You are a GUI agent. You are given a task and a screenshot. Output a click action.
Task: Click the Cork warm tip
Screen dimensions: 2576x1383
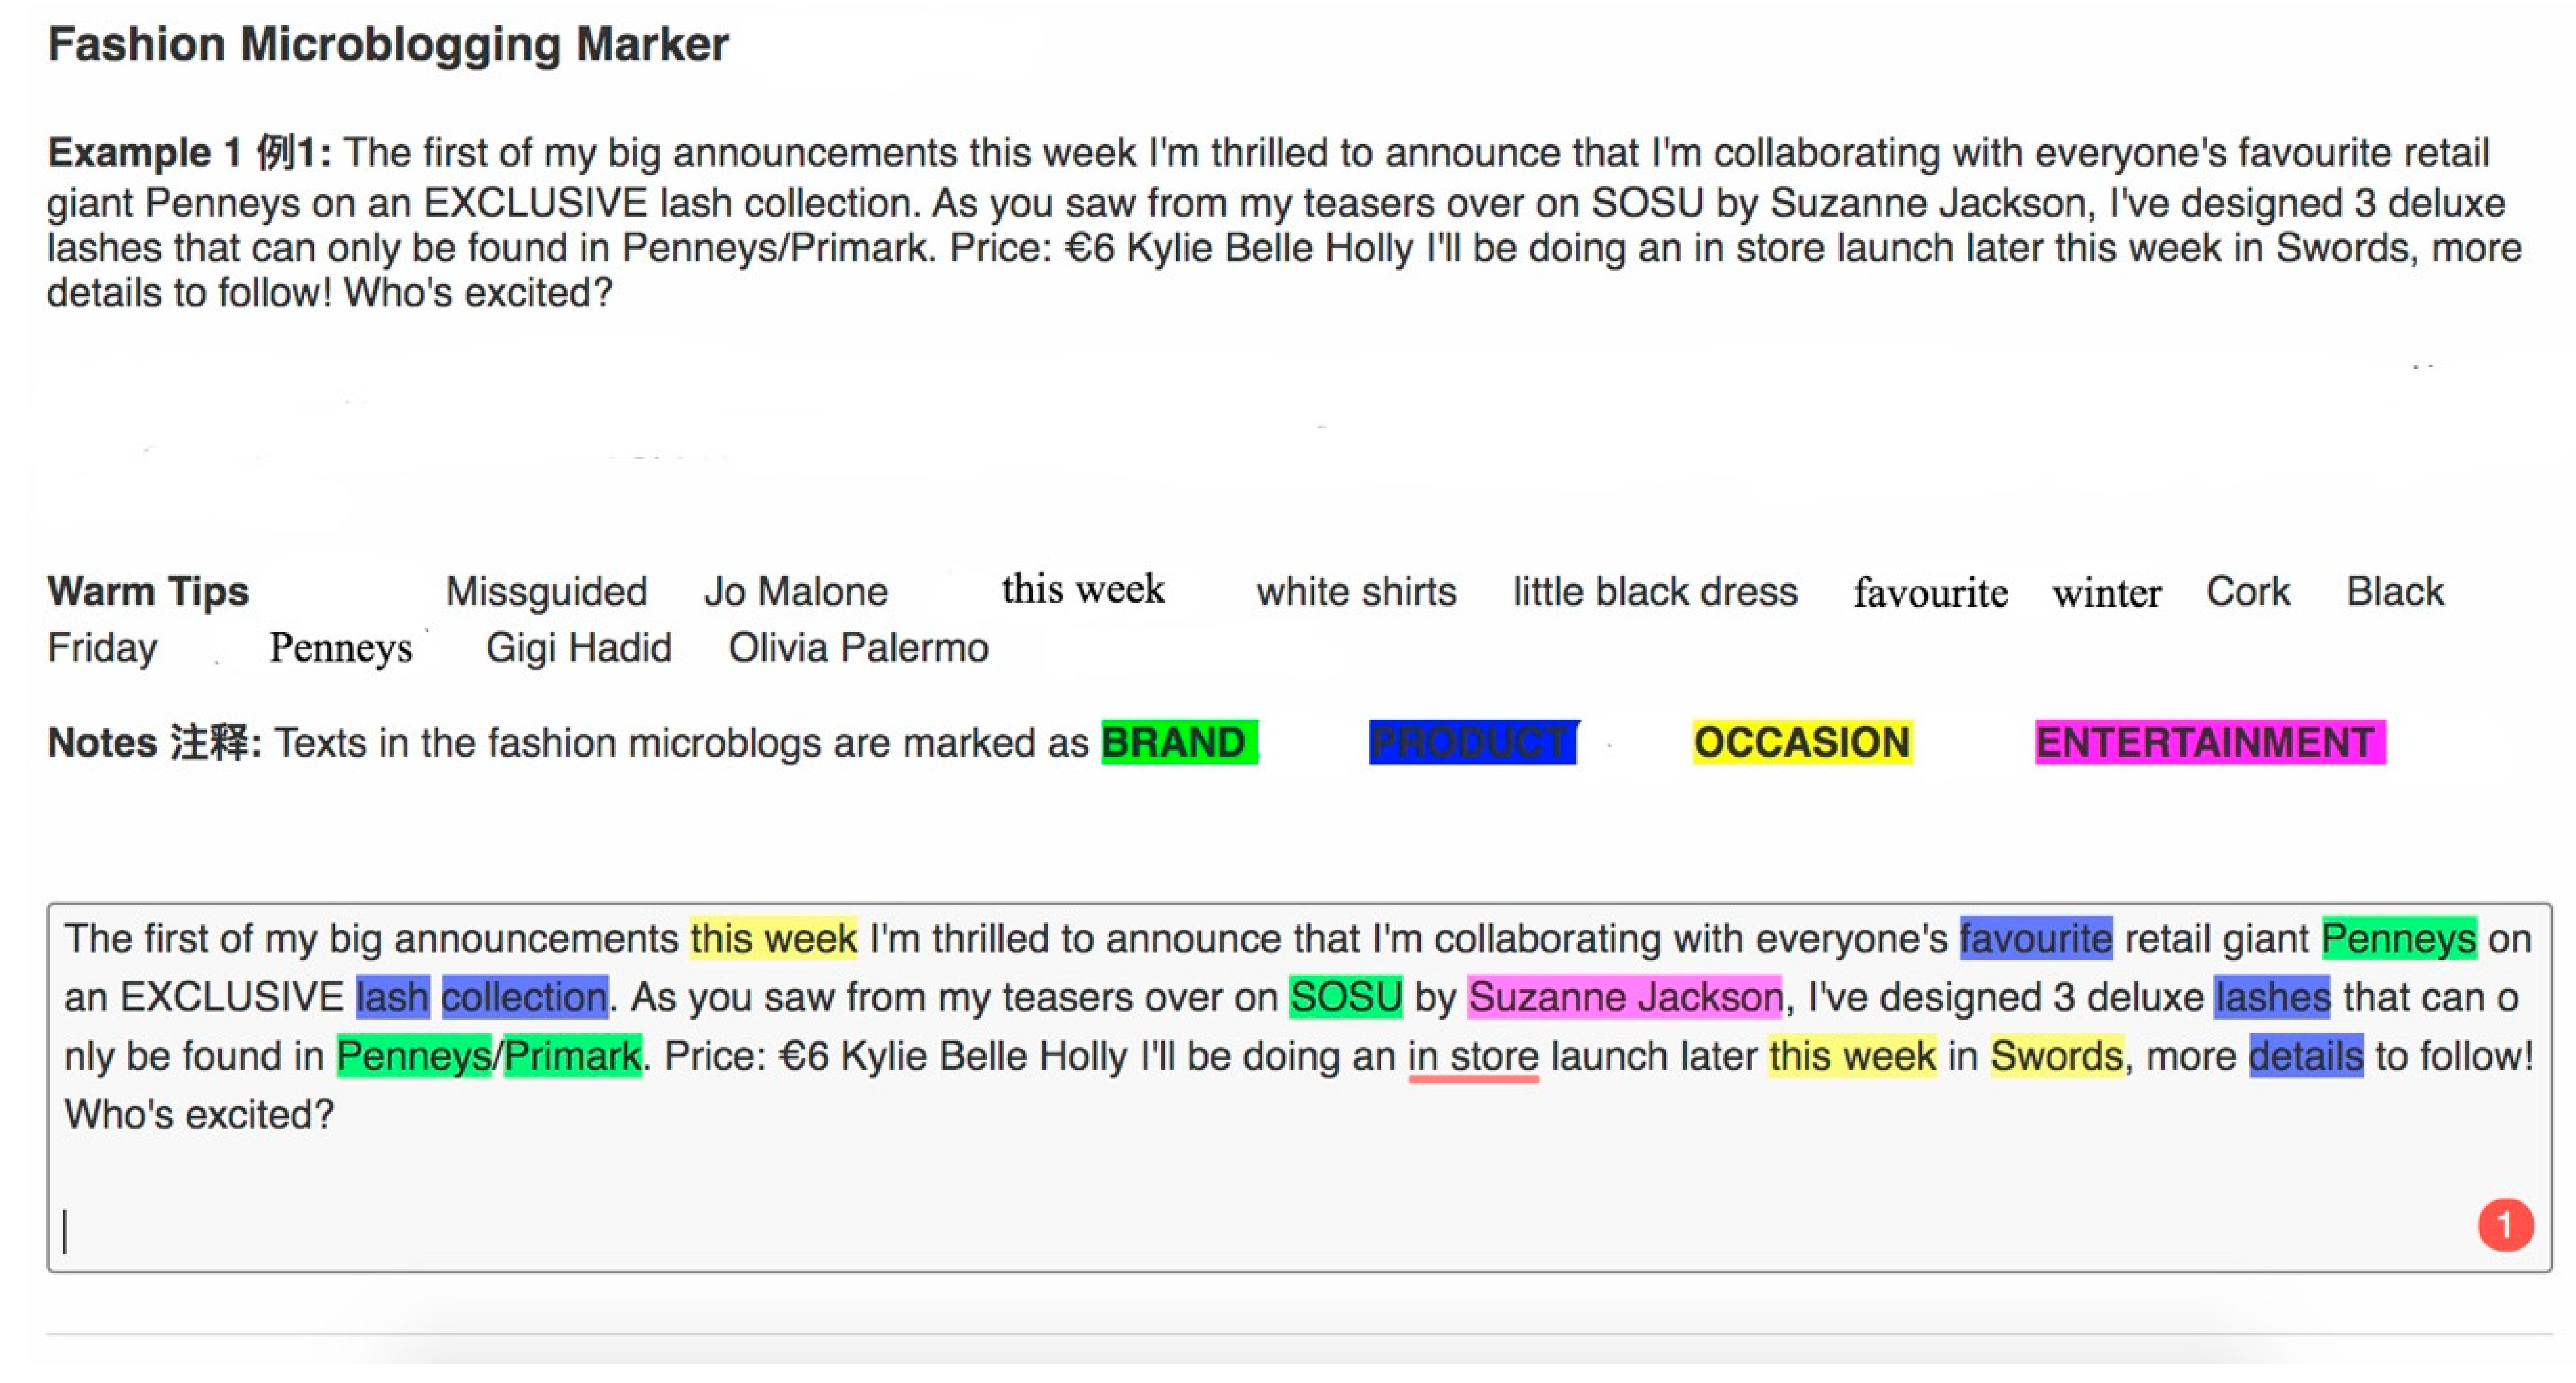click(2247, 591)
